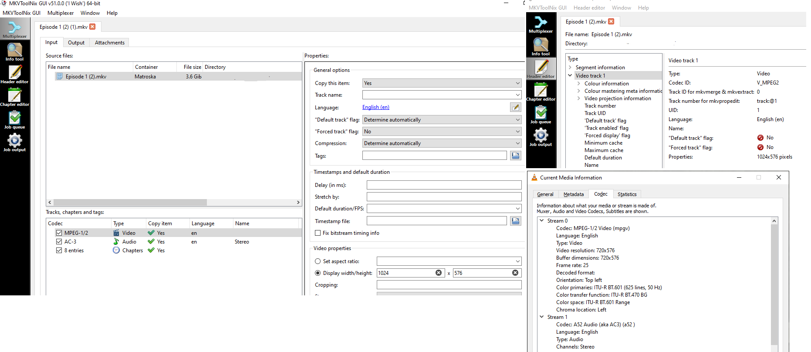Open Info tool in right header editor window
811x352 pixels.
[541, 47]
